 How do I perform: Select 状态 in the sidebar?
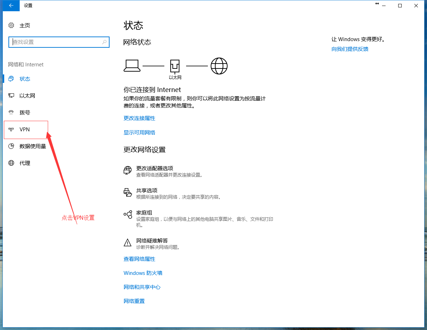(25, 79)
